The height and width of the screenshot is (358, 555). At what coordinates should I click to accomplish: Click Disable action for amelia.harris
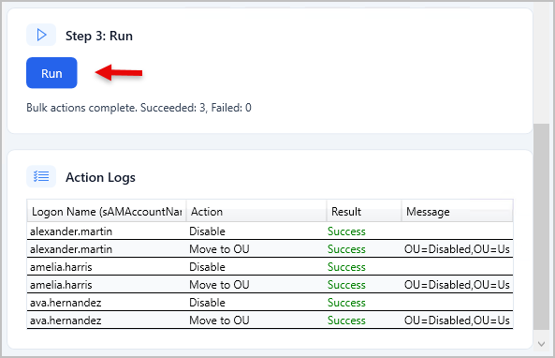[207, 267]
